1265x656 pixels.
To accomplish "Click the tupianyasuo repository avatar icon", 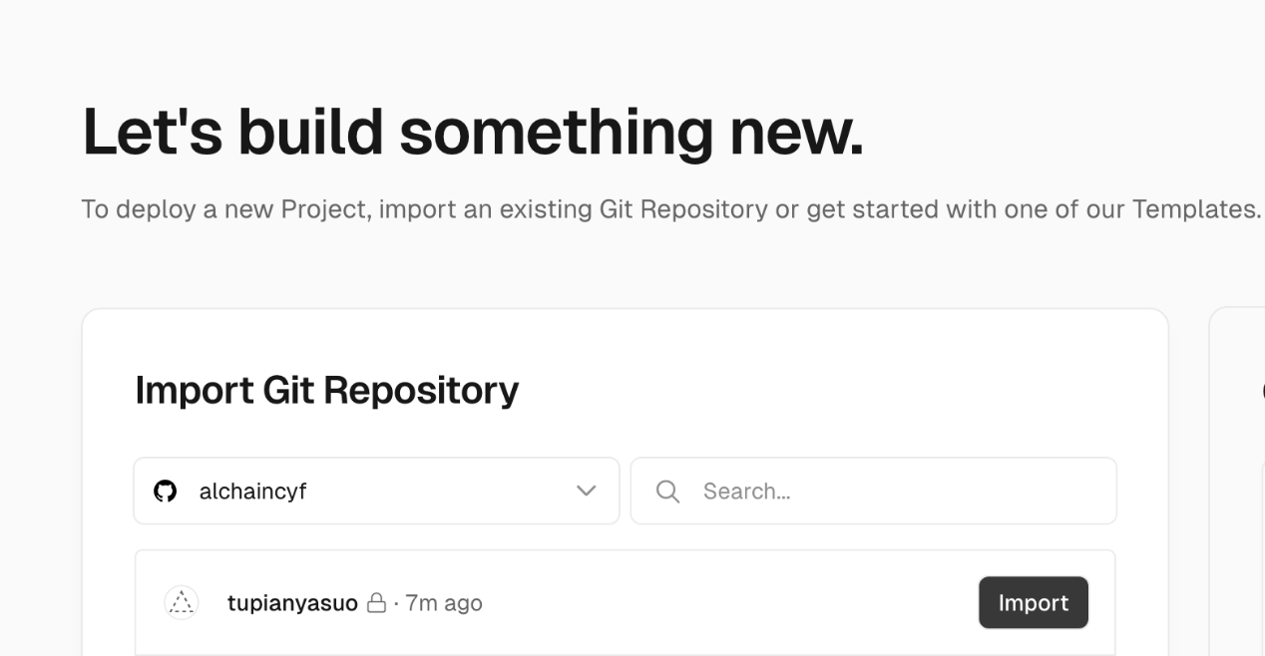I will [182, 603].
